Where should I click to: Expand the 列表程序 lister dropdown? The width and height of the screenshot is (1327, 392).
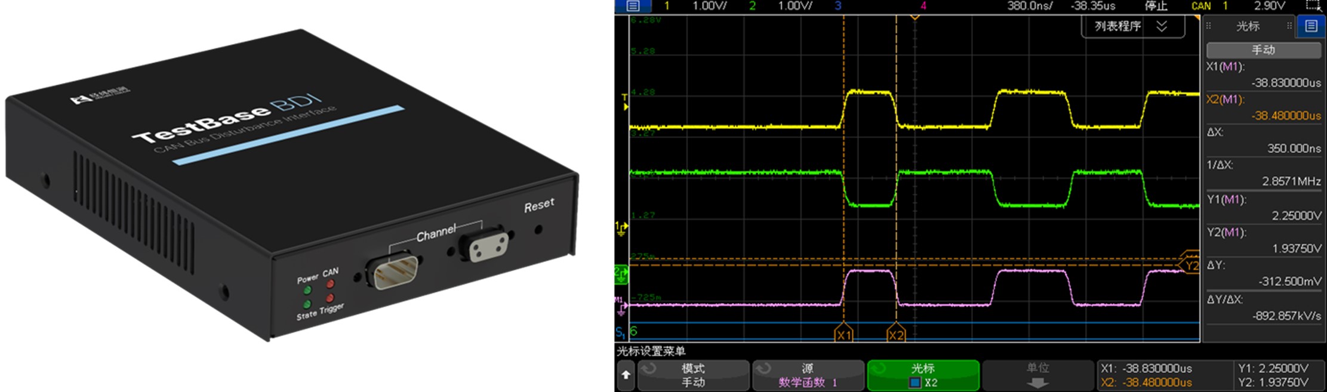(1132, 27)
